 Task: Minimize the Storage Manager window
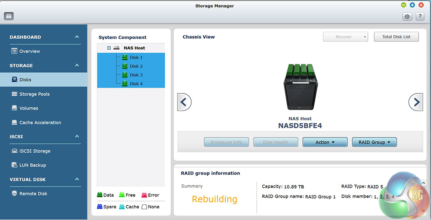tap(404, 5)
